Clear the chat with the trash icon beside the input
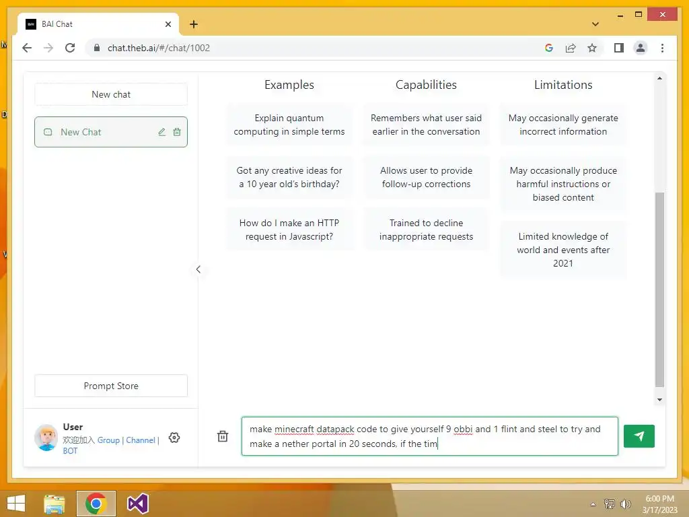Viewport: 689px width, 517px height. point(223,436)
